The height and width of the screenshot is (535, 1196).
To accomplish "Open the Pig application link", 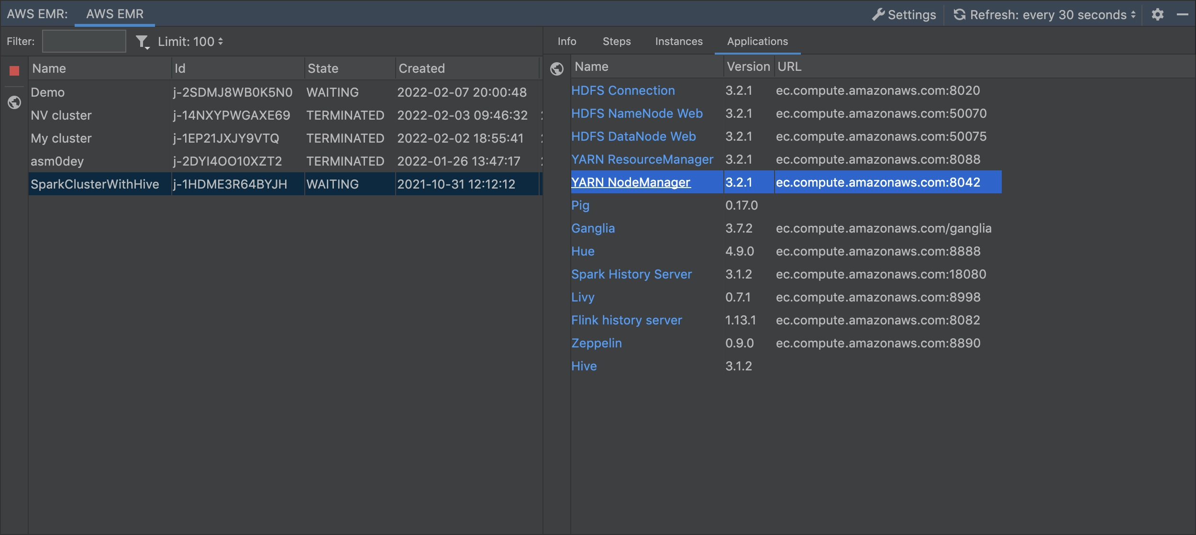I will point(580,205).
